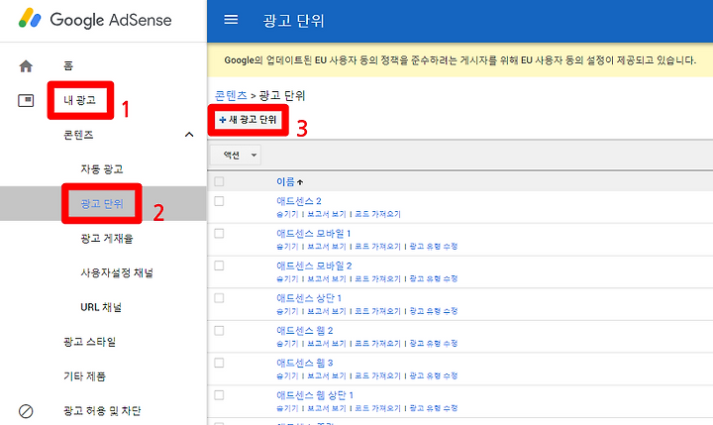Image resolution: width=713 pixels, height=425 pixels.
Task: Open the 애드센스 웹 상단 1 ad unit
Action: 315,395
